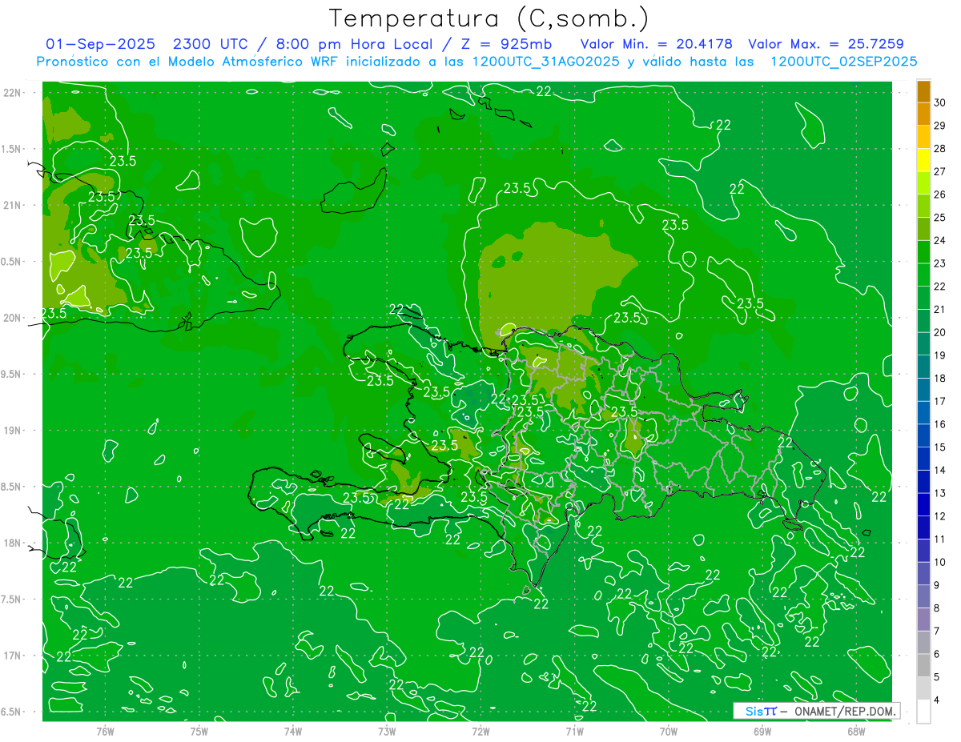Click the 'Valor Max. = 25.7259' readout

click(826, 44)
